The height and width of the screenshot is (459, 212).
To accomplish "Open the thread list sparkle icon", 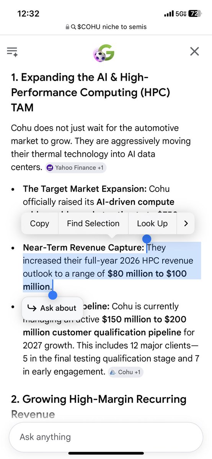I will [x=12, y=52].
